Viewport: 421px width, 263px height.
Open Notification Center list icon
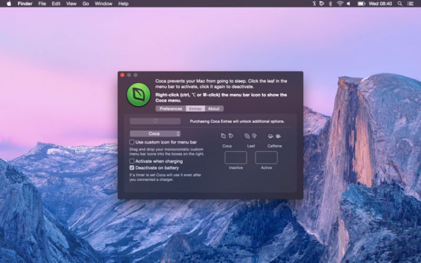point(410,3)
